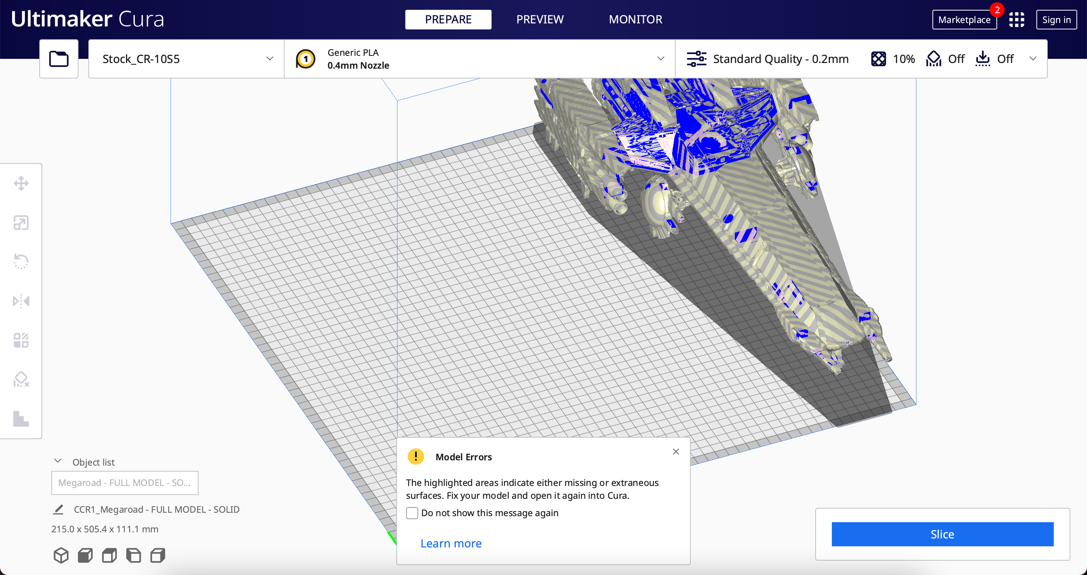1087x575 pixels.
Task: Select Megaroad - FULL MODEL object list entry
Action: (x=125, y=483)
